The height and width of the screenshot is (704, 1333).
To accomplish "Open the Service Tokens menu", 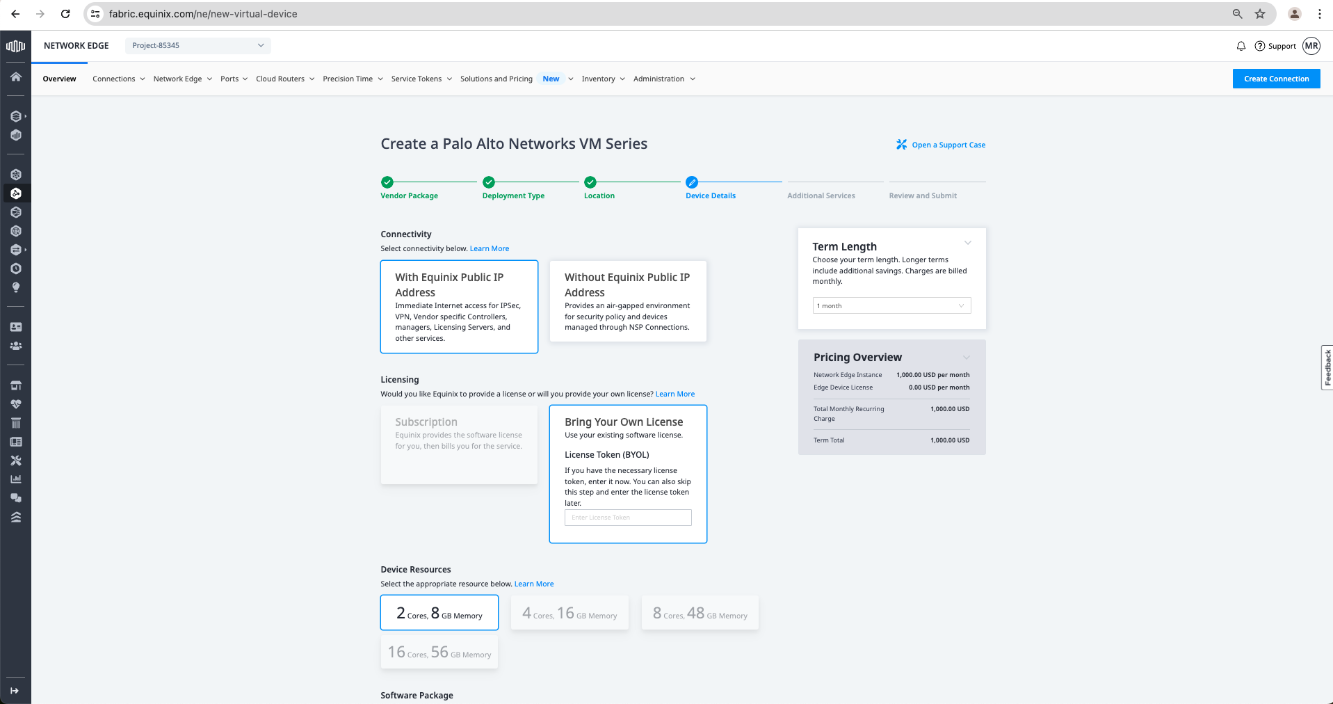I will coord(421,79).
